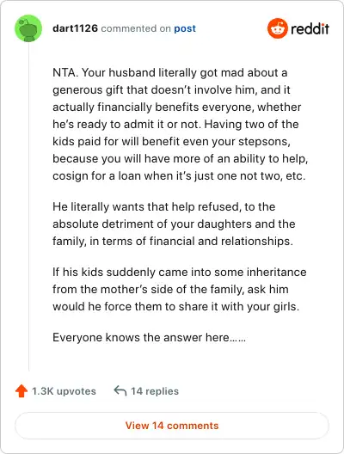
Task: Open the dart1126 user profile
Action: pos(76,28)
